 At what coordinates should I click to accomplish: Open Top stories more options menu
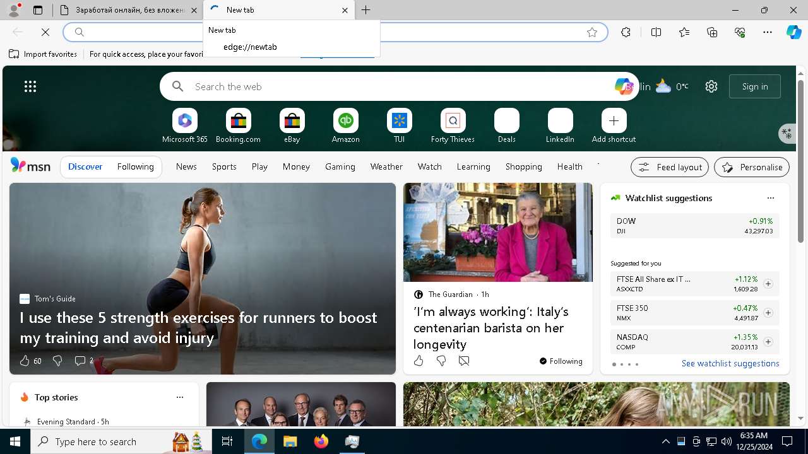click(180, 397)
